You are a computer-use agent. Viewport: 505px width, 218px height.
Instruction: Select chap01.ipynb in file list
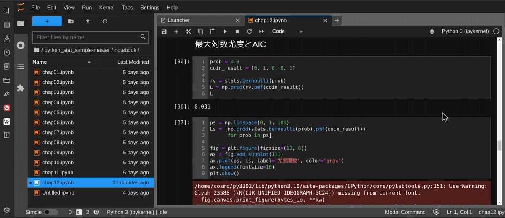coord(91,72)
